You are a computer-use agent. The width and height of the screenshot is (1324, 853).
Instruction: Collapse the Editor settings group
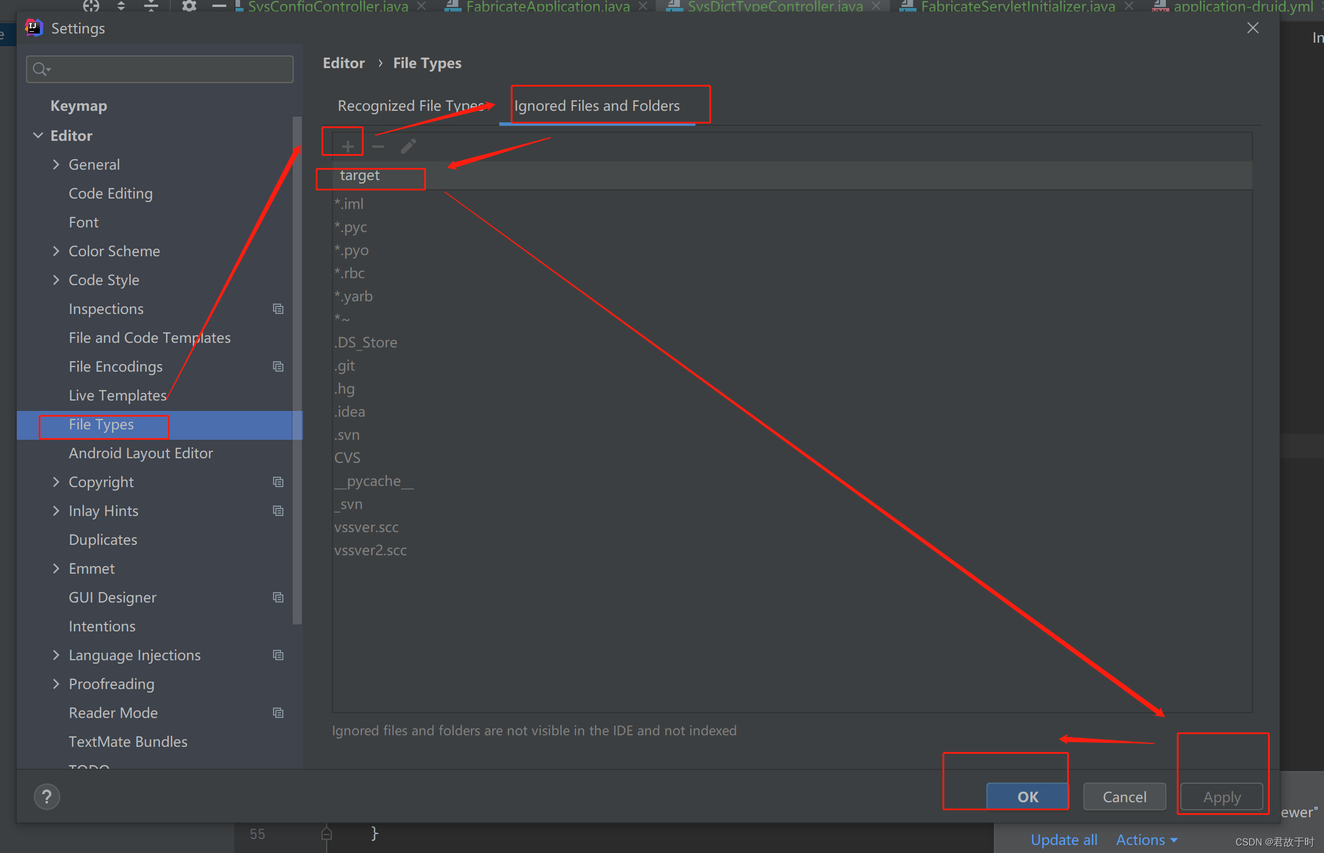click(x=38, y=136)
